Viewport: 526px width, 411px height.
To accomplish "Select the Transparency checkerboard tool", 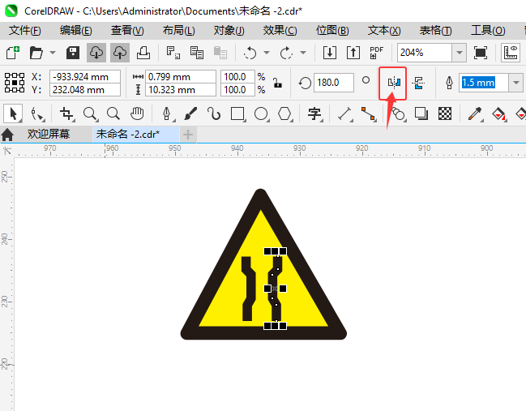I will [x=445, y=113].
